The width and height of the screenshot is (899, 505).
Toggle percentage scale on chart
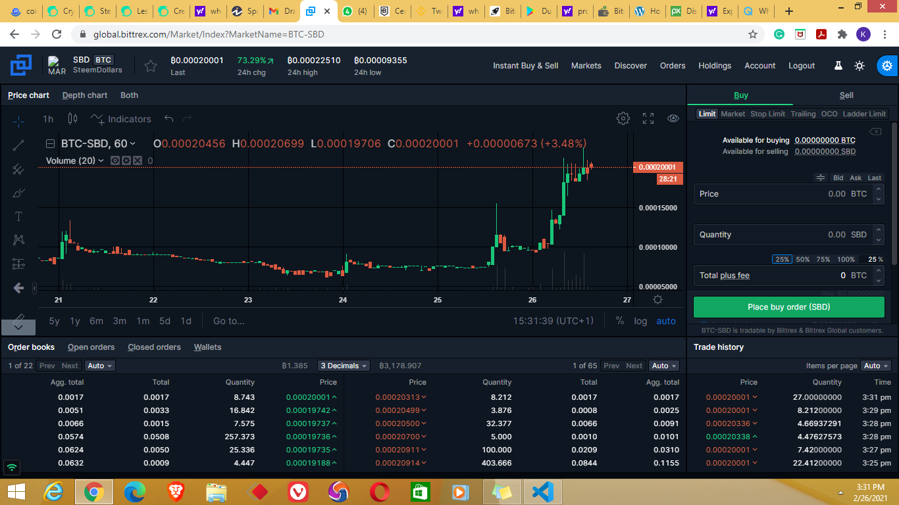(x=620, y=321)
